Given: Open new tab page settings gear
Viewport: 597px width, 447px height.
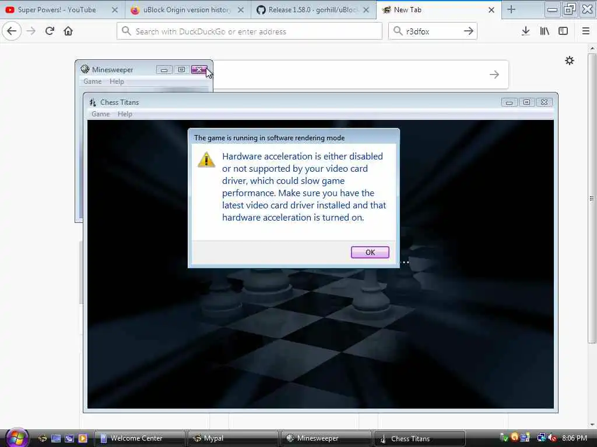Looking at the screenshot, I should click(569, 61).
